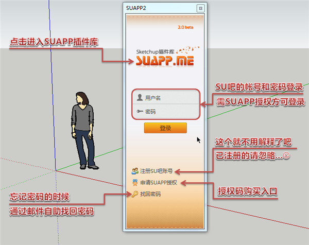309x245 pixels.
Task: Click the 密码 password input field
Action: pyautogui.click(x=166, y=112)
